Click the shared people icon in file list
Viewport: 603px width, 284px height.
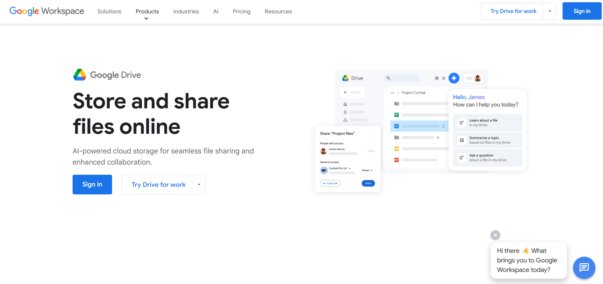pos(438,137)
